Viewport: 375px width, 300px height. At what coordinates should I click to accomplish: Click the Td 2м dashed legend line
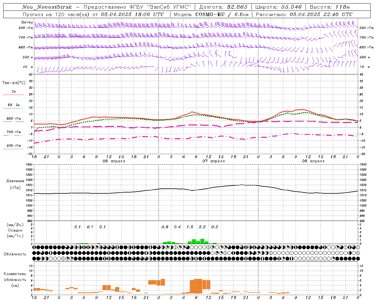pos(13,108)
